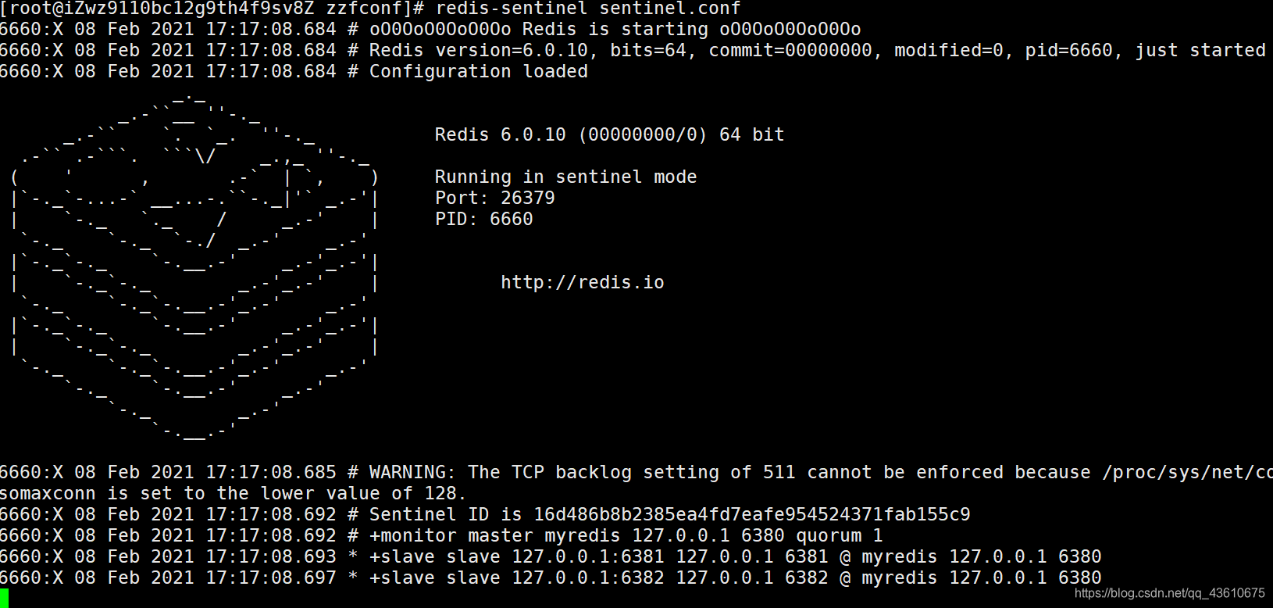Screen dimensions: 1273x608
Task: Select the '+monitor master myredis 127.0.0.1 6380 quorum 1' text
Action: tap(626, 535)
